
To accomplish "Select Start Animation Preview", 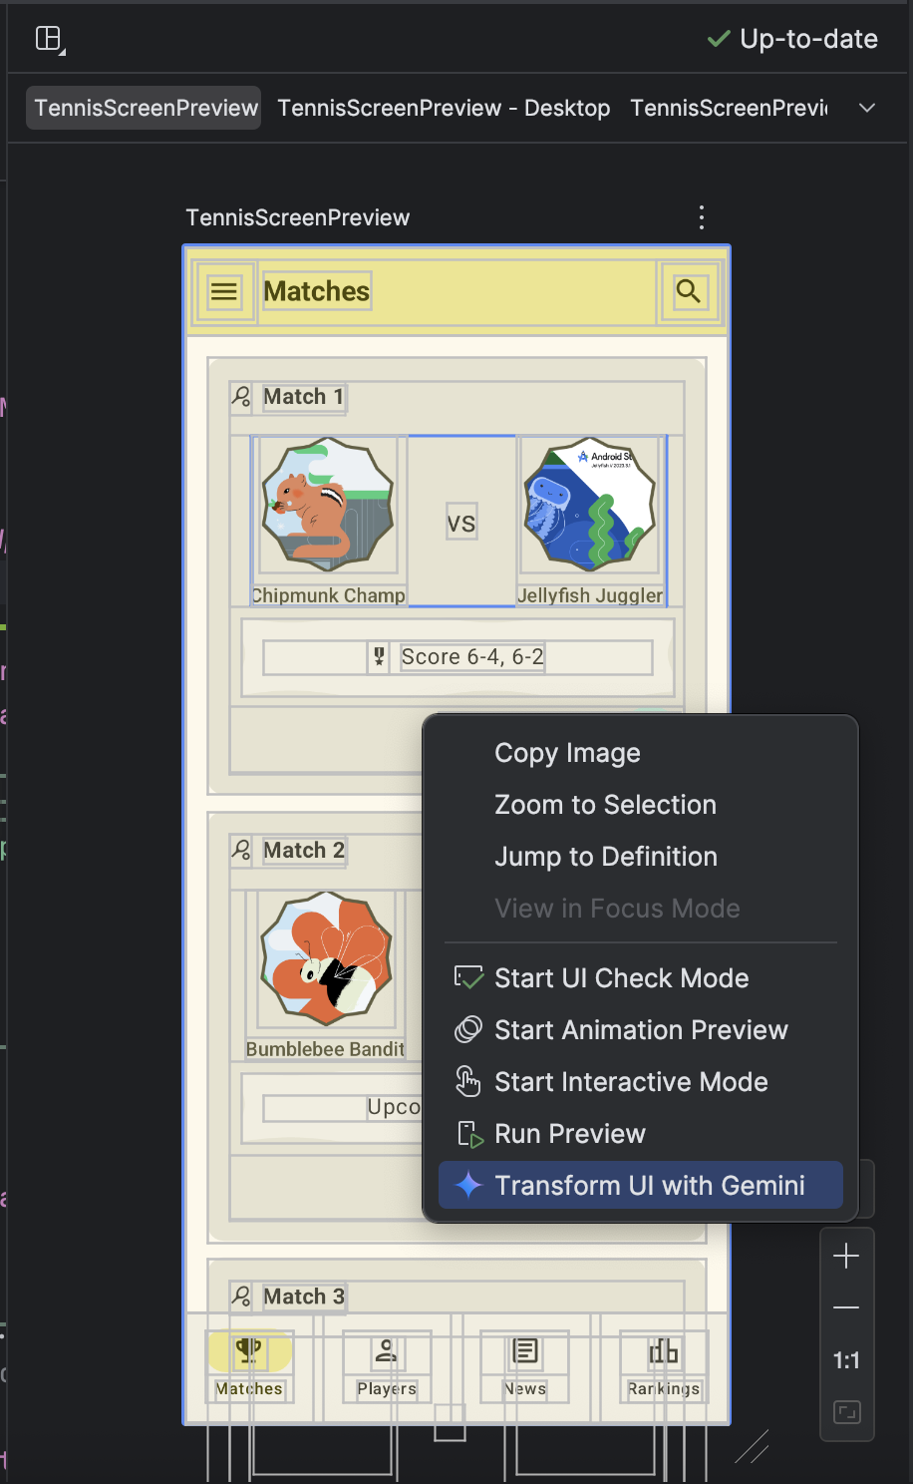I will pyautogui.click(x=641, y=1029).
